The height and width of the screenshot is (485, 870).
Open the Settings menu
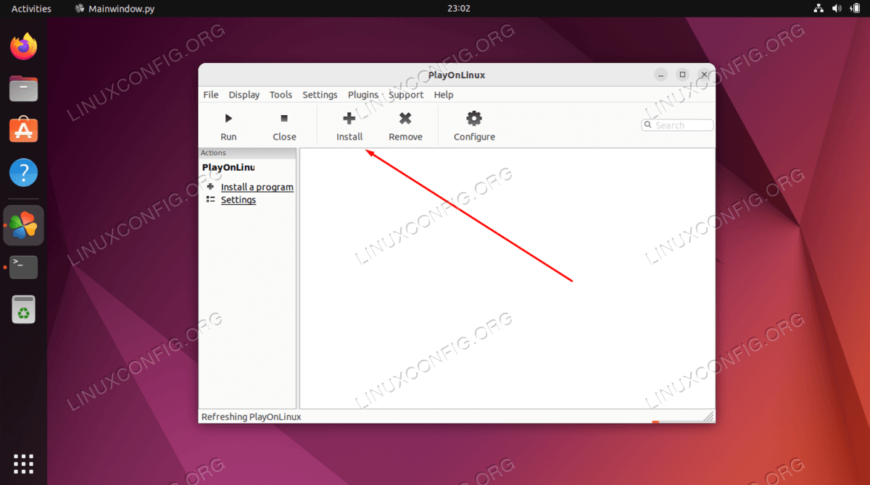click(320, 95)
